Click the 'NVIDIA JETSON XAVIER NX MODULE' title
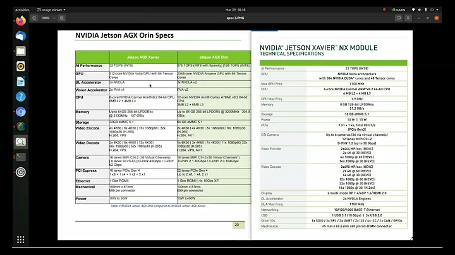Screen dimensions: 455x255 [x=318, y=47]
